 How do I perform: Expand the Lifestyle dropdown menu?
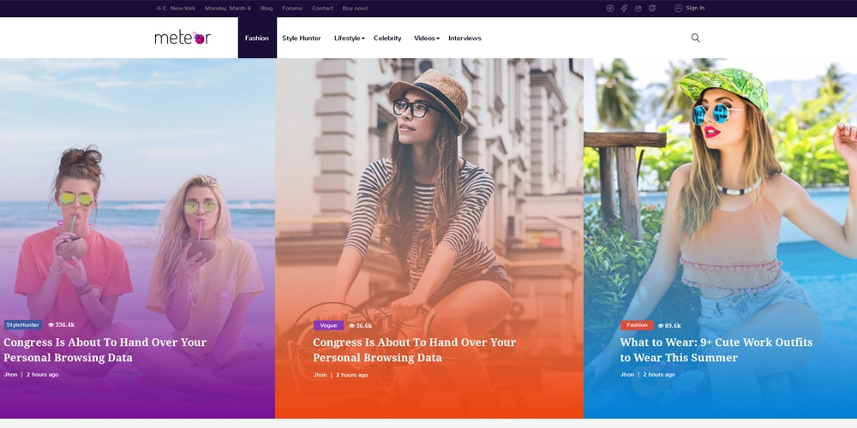click(350, 39)
